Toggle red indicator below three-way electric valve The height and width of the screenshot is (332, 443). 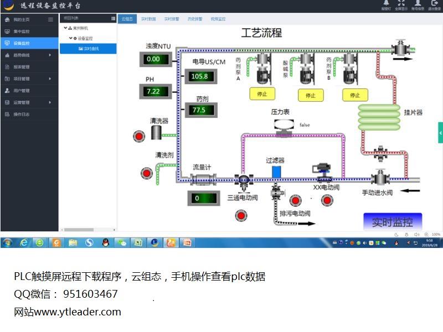click(241, 215)
